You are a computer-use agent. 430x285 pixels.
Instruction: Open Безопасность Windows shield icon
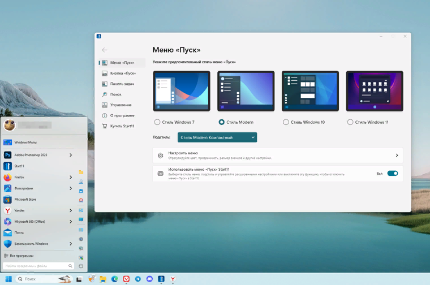(8, 244)
